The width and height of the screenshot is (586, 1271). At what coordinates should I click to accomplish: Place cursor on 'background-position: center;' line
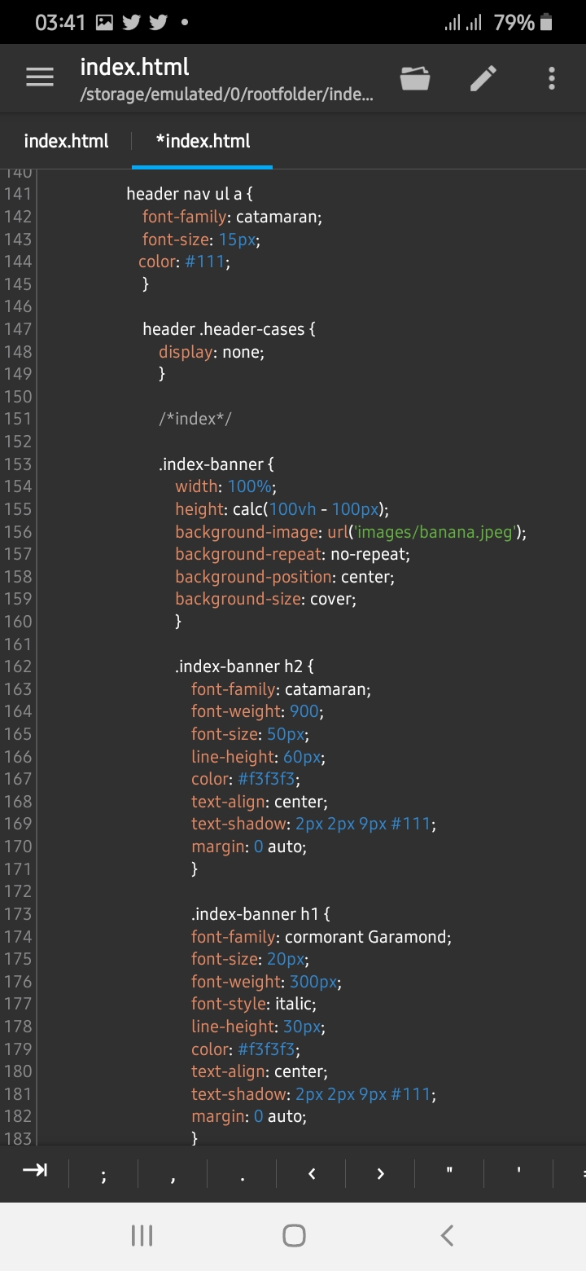tap(285, 577)
